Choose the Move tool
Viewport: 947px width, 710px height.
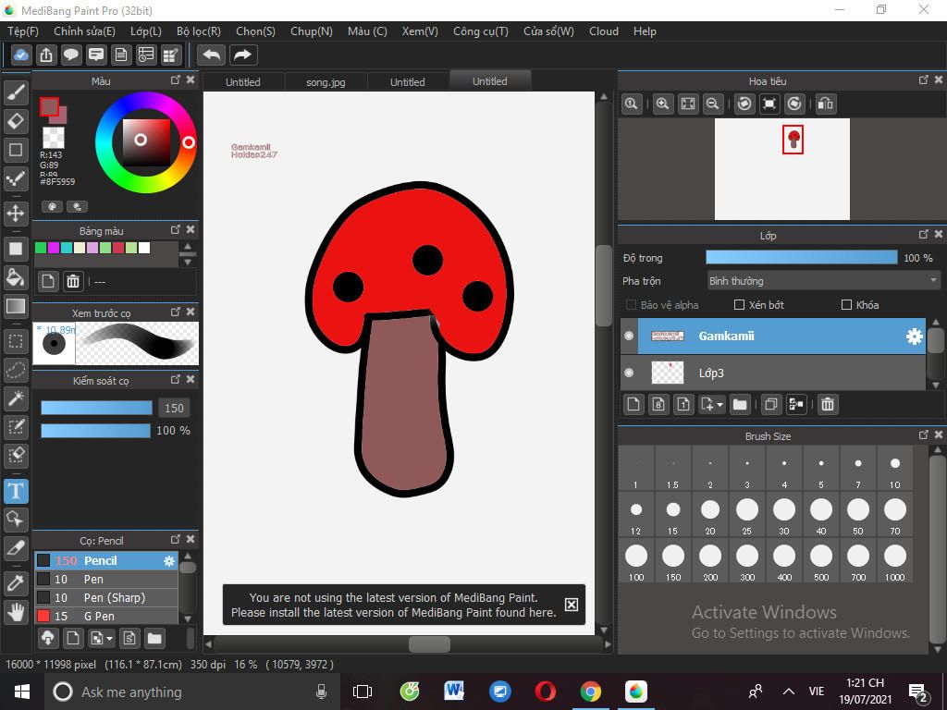pyautogui.click(x=16, y=214)
